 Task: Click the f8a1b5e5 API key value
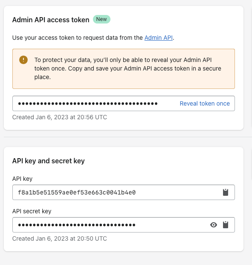click(x=77, y=192)
